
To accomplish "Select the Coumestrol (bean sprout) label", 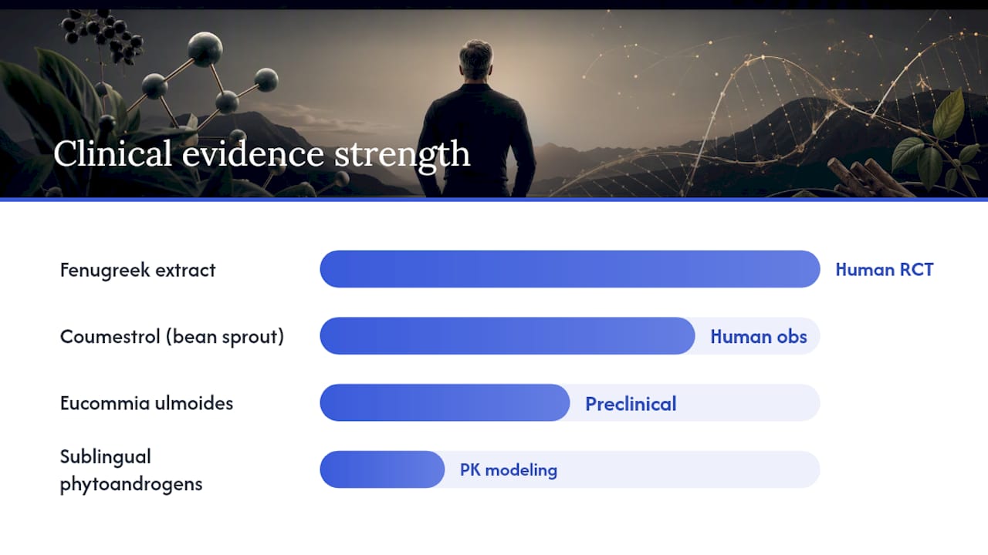I will (x=172, y=337).
